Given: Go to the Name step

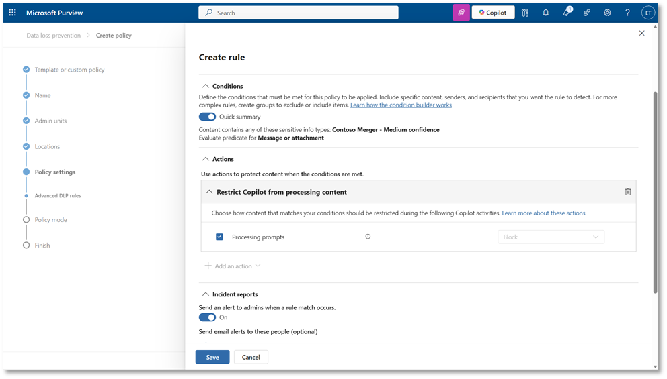Looking at the screenshot, I should (42, 95).
